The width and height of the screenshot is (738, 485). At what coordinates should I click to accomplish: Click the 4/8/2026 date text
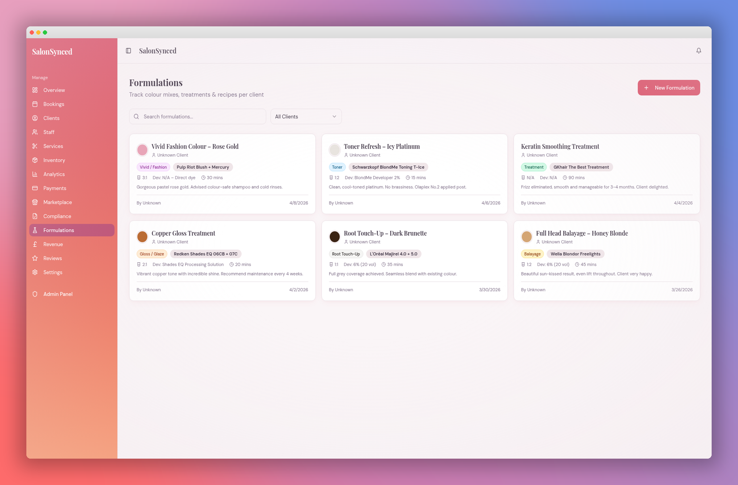(x=298, y=203)
